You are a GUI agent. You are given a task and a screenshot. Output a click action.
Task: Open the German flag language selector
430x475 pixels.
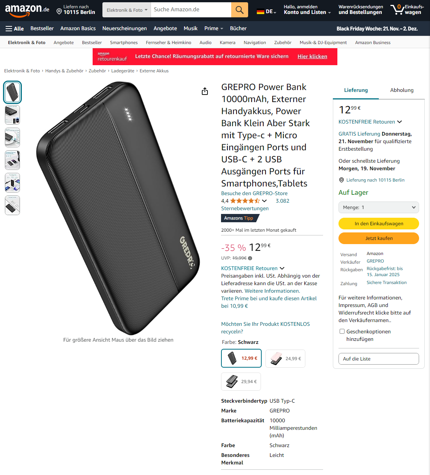coord(266,11)
